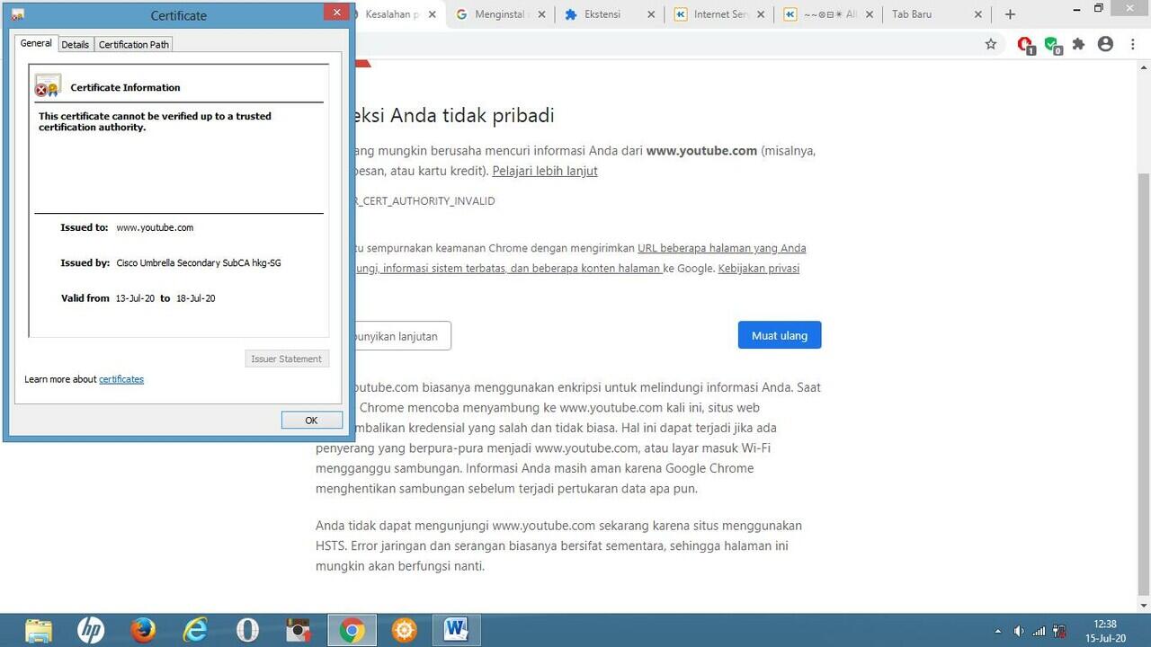Open Opera browser from the taskbar
The width and height of the screenshot is (1151, 647).
pos(246,630)
